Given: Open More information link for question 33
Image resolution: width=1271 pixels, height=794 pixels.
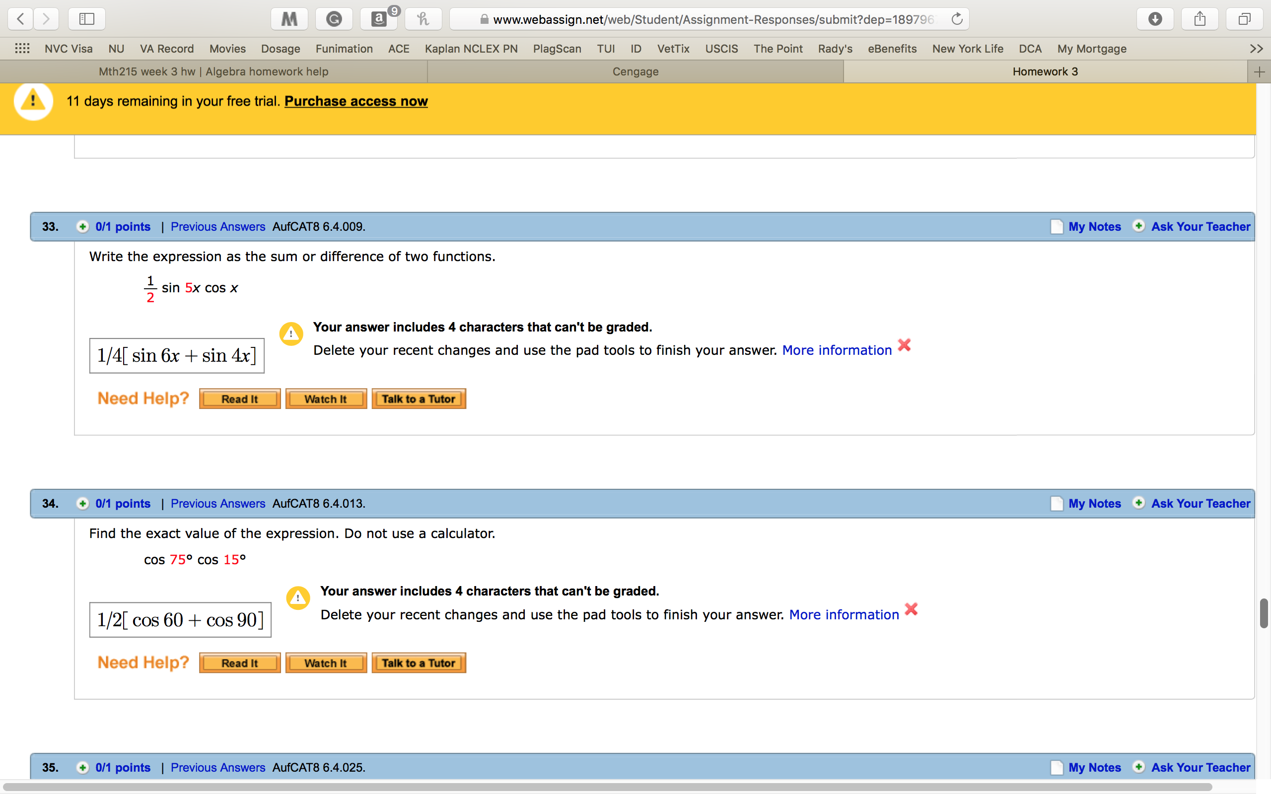Looking at the screenshot, I should coord(837,350).
